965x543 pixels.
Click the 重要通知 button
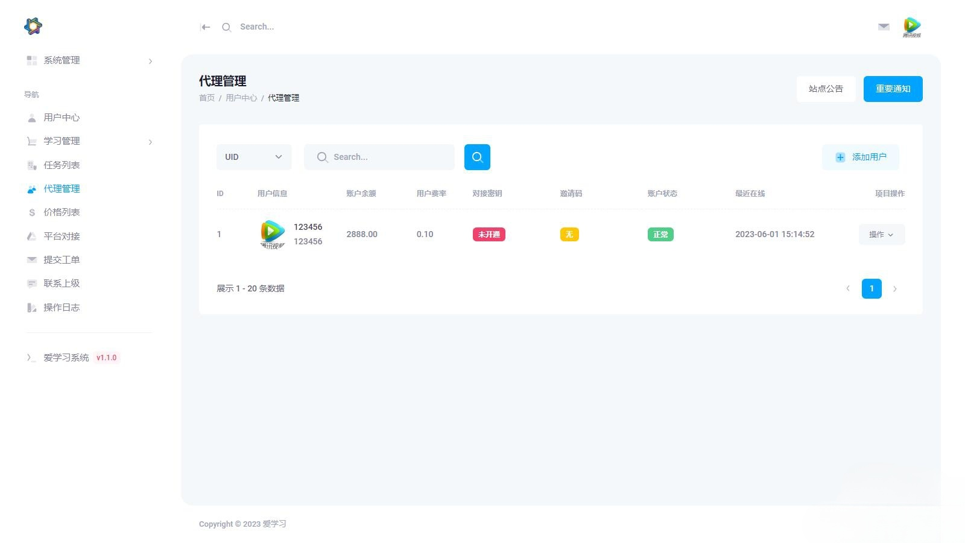point(893,89)
